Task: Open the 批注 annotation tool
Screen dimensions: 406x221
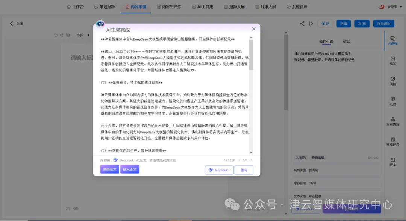Action: (x=393, y=102)
